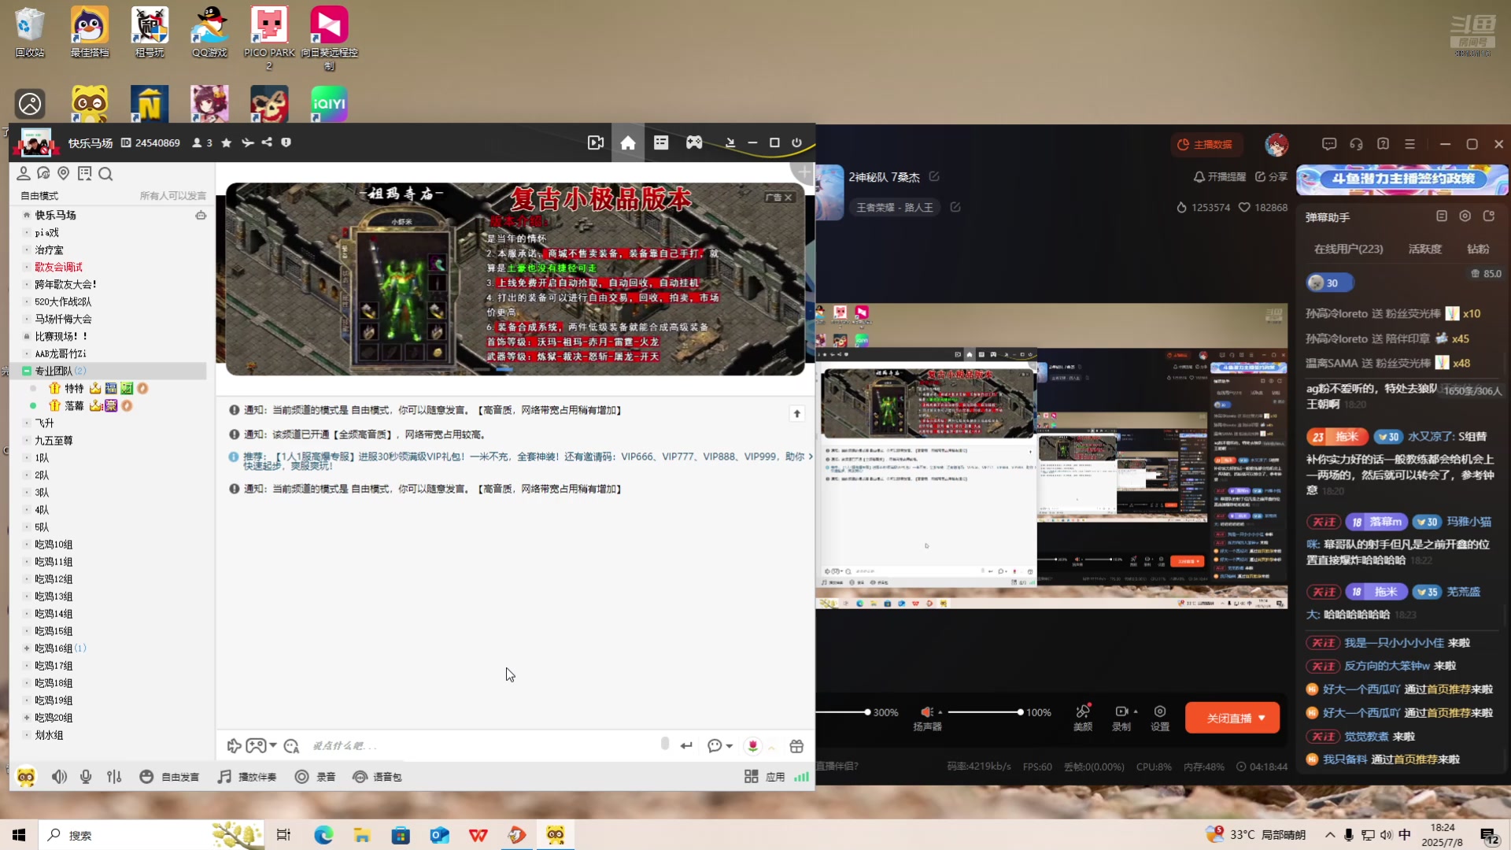
Task: Open the message icon in Douyu title bar
Action: (1329, 144)
